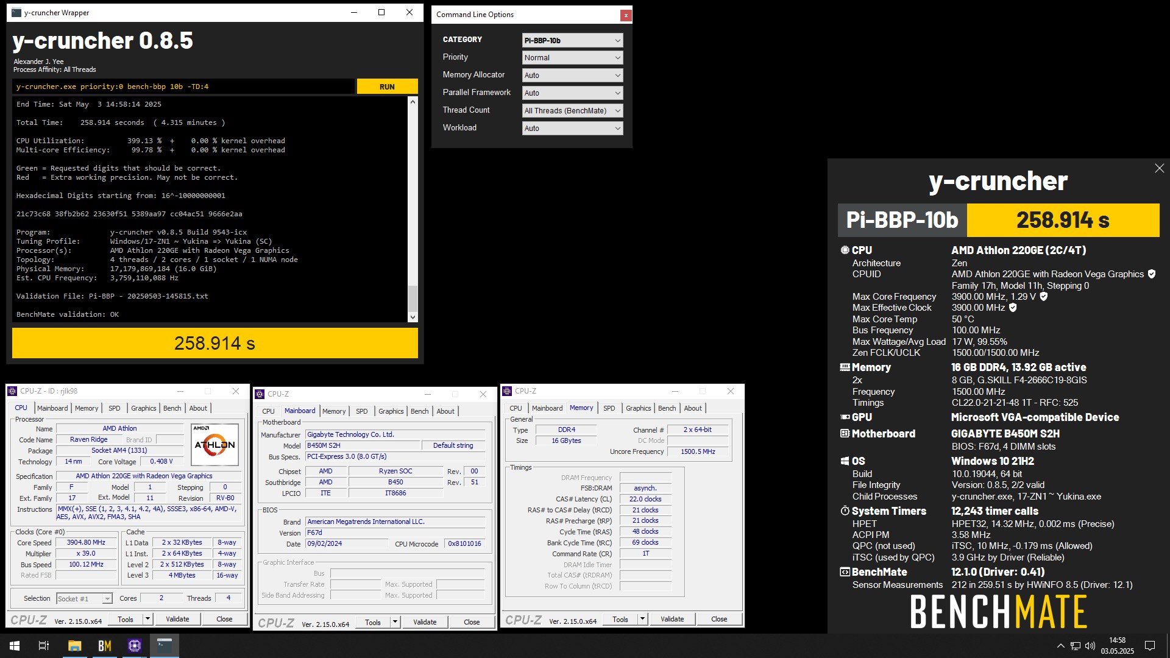The image size is (1170, 658).
Task: Open the Parallel Framework dropdown
Action: pos(572,93)
